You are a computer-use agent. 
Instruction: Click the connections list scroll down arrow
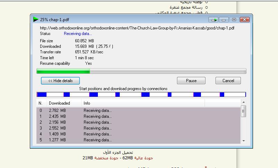tap(243, 141)
